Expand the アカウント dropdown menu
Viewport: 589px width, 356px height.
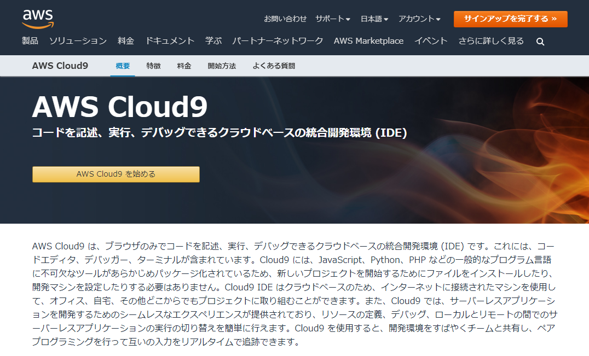pos(419,19)
